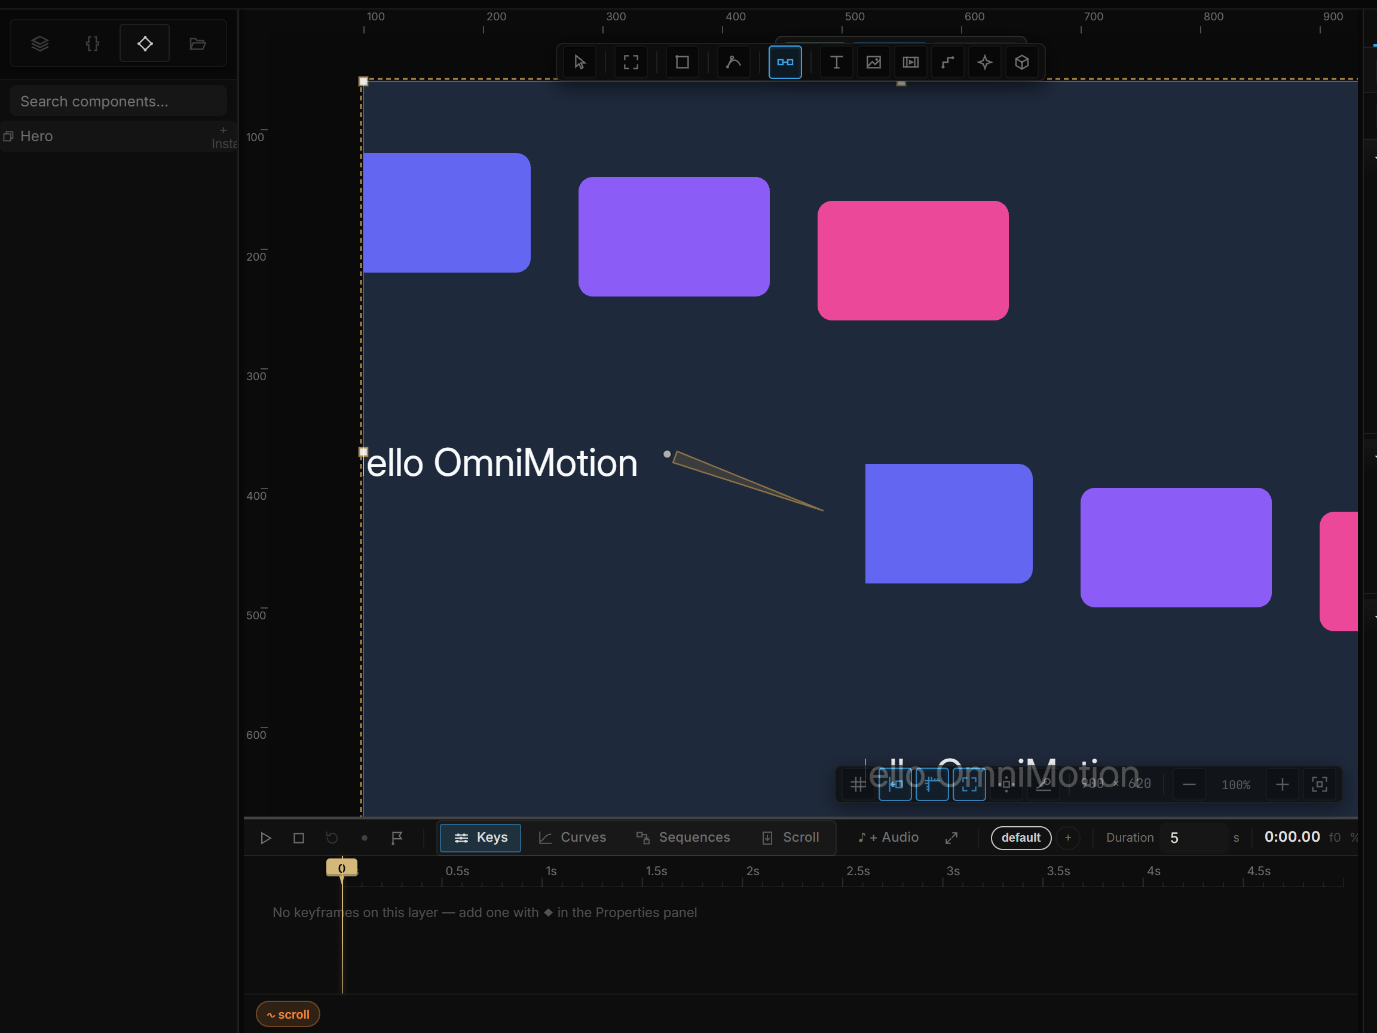Select the top-left blue rectangle

point(446,213)
